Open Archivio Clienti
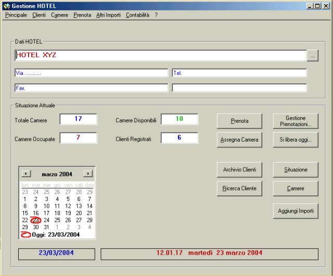333x276 pixels. [x=239, y=170]
